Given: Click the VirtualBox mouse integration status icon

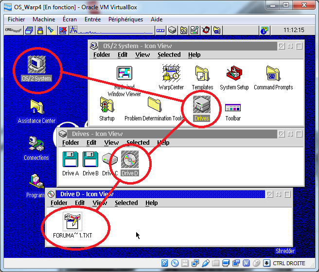Looking at the screenshot, I should [x=257, y=263].
